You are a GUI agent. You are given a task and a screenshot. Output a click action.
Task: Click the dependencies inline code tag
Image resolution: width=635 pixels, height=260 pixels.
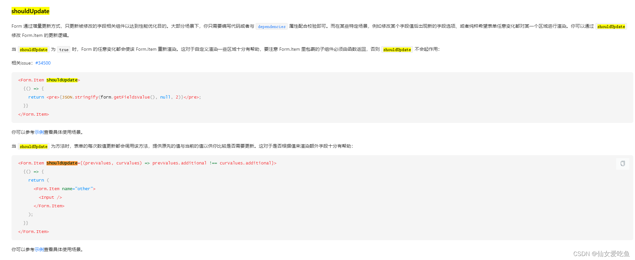(272, 26)
